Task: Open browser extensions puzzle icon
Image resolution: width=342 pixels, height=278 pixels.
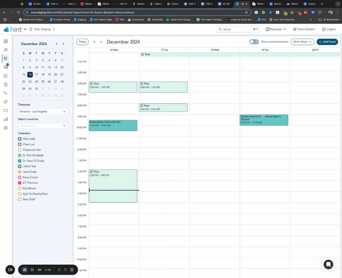Action: 320,12
